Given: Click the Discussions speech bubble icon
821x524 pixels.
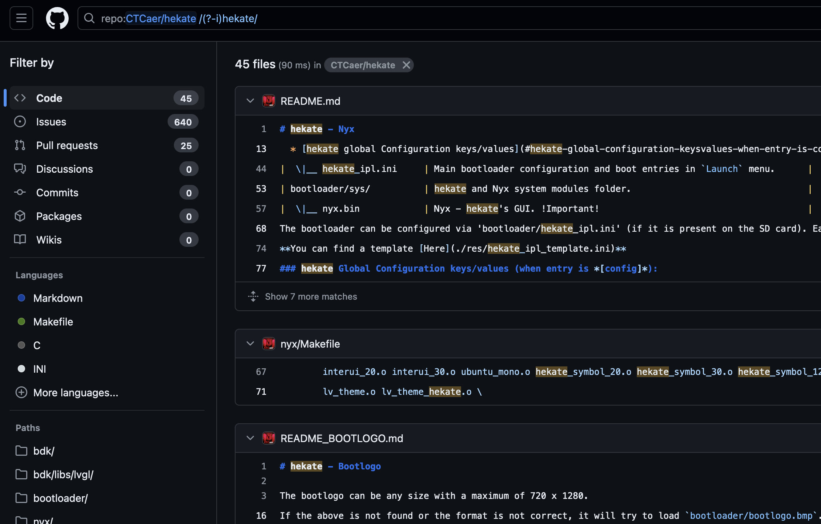Looking at the screenshot, I should tap(20, 169).
